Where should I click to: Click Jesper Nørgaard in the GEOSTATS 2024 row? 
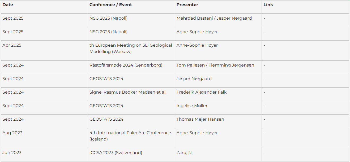[194, 79]
